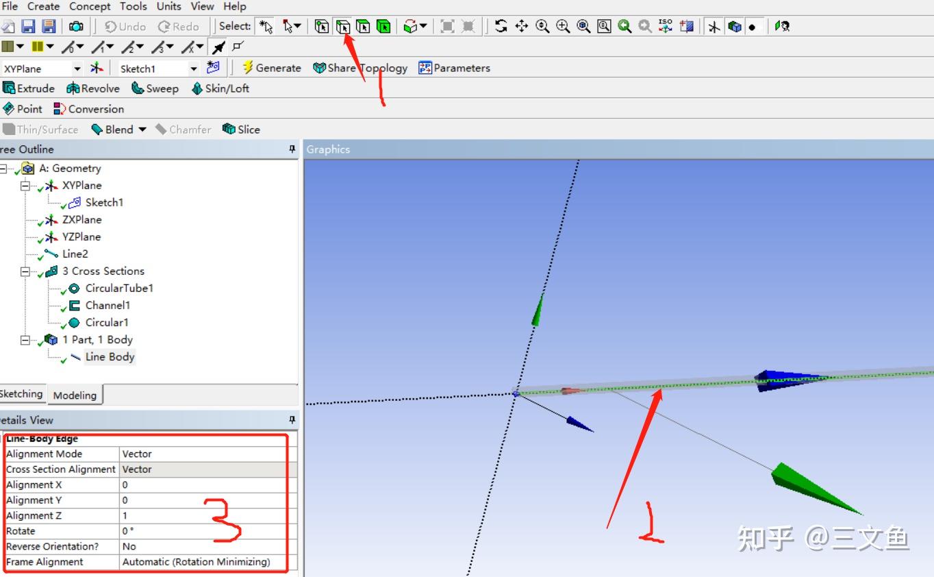Open the Blend dropdown arrow
Viewport: 934px width, 577px height.
(x=142, y=130)
